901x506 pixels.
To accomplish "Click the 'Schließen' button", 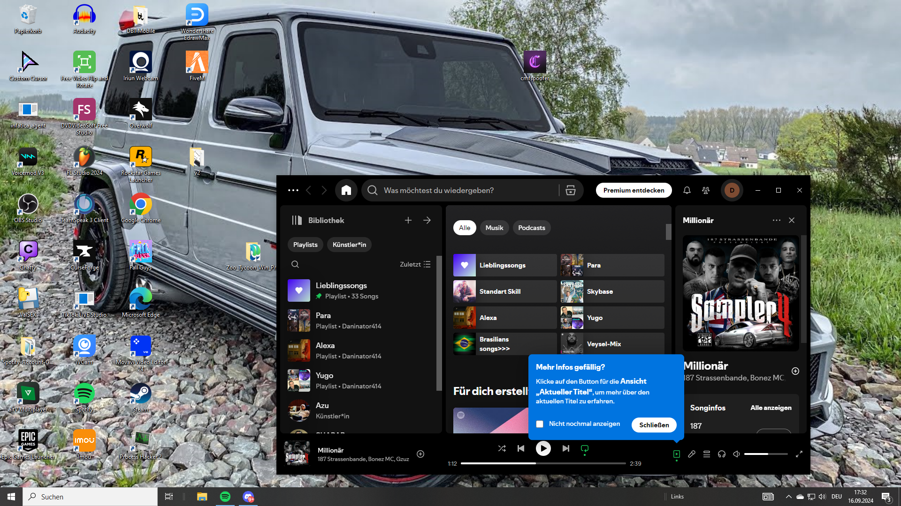I will 654,425.
